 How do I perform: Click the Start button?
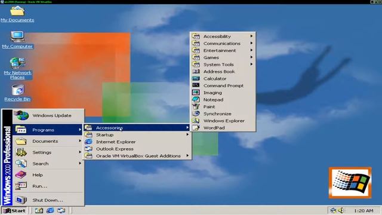[x=14, y=210]
